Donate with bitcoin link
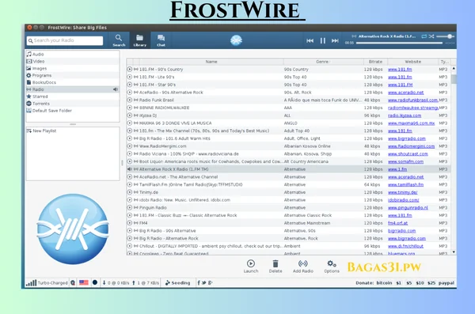 pyautogui.click(x=384, y=283)
